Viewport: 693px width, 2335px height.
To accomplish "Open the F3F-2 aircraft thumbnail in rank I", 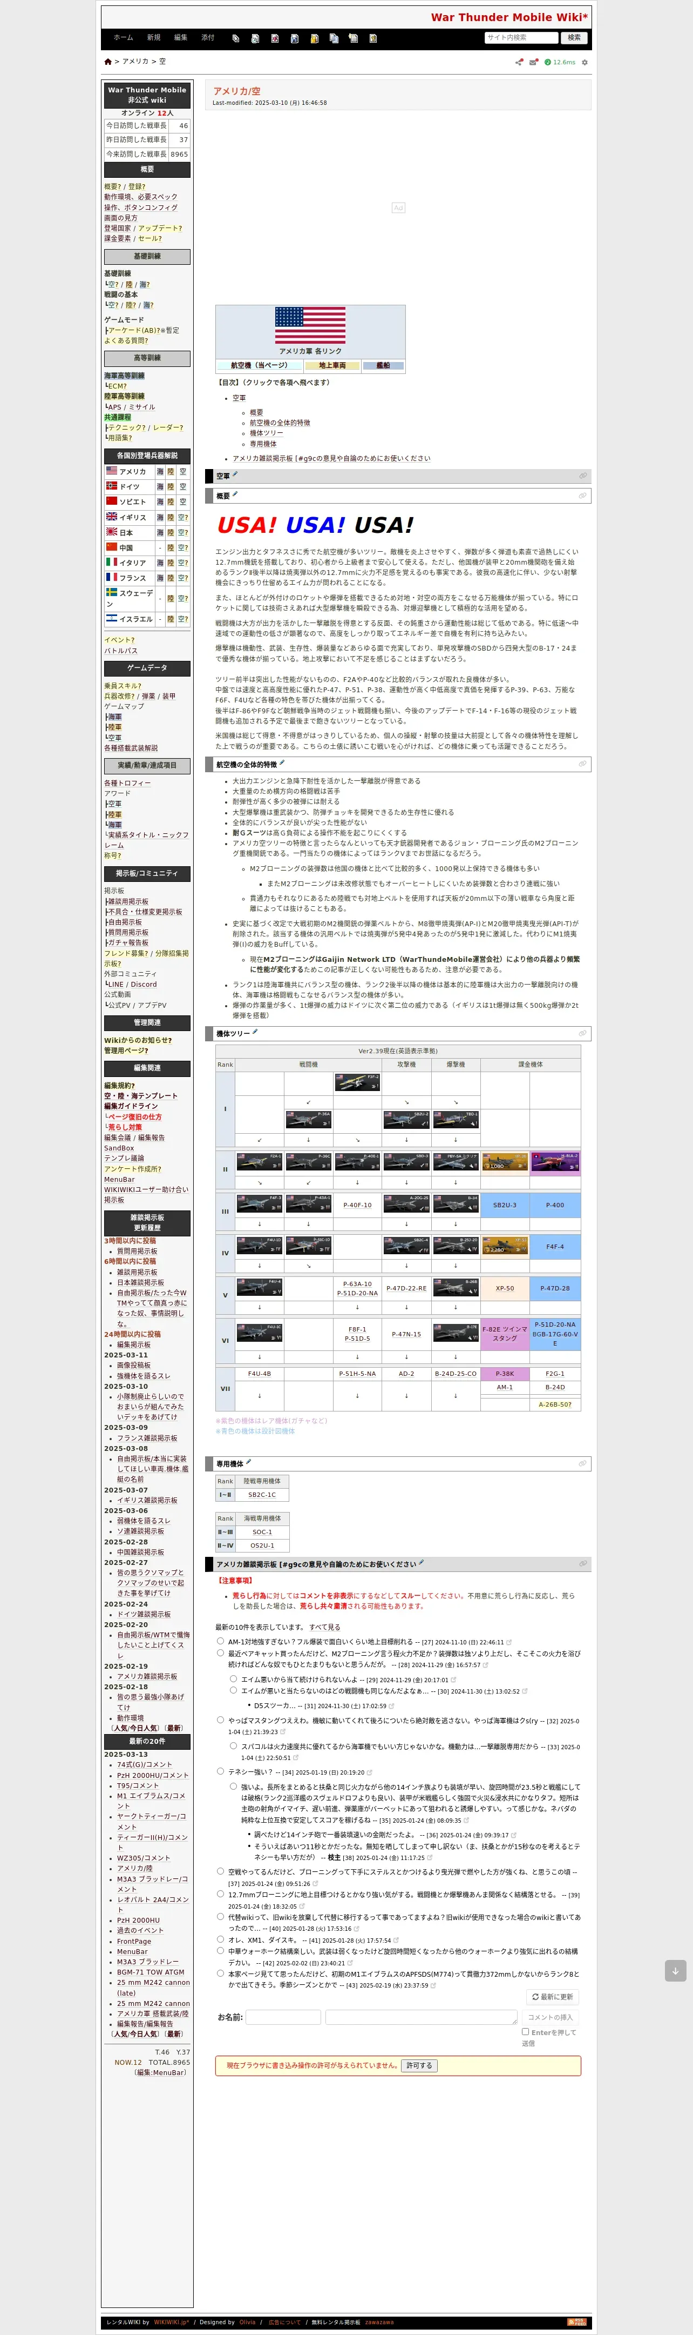I will 357,1082.
